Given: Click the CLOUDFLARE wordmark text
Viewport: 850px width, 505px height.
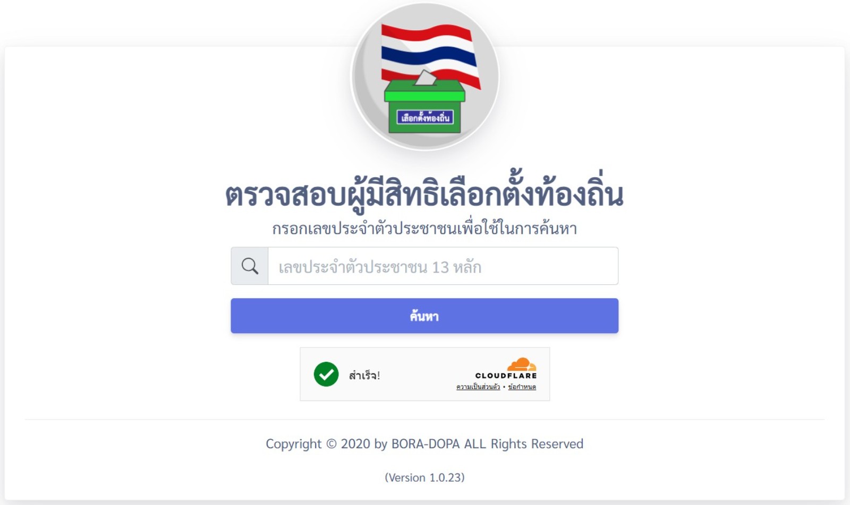Looking at the screenshot, I should [506, 376].
